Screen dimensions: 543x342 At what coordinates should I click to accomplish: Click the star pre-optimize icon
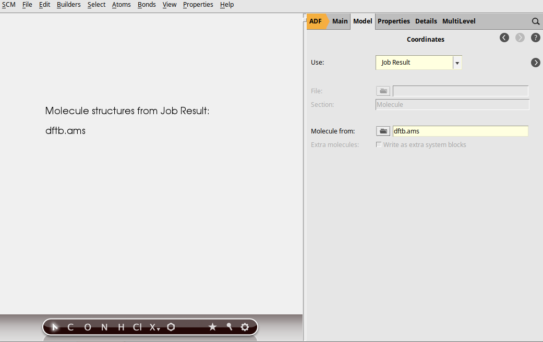(212, 327)
